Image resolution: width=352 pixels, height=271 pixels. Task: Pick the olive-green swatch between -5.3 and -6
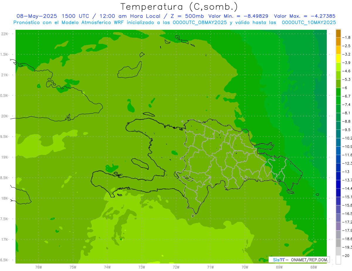[338, 84]
